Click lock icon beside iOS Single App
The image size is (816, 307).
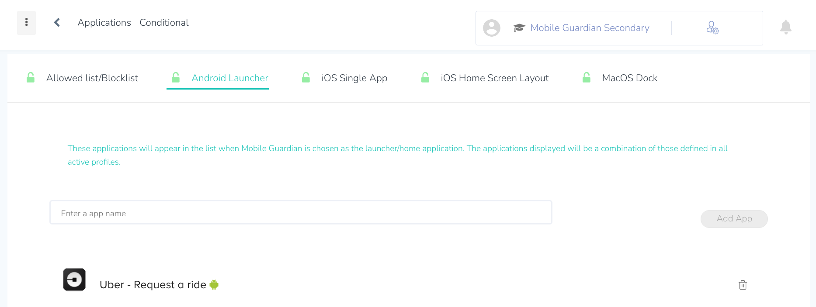(x=306, y=78)
